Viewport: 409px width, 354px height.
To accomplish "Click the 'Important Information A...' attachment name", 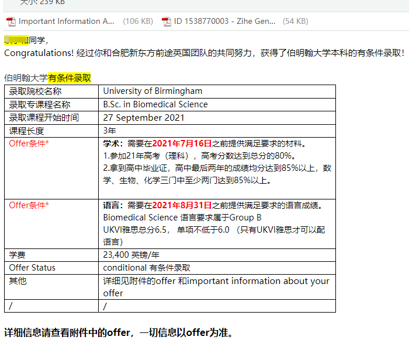I will tap(66, 21).
